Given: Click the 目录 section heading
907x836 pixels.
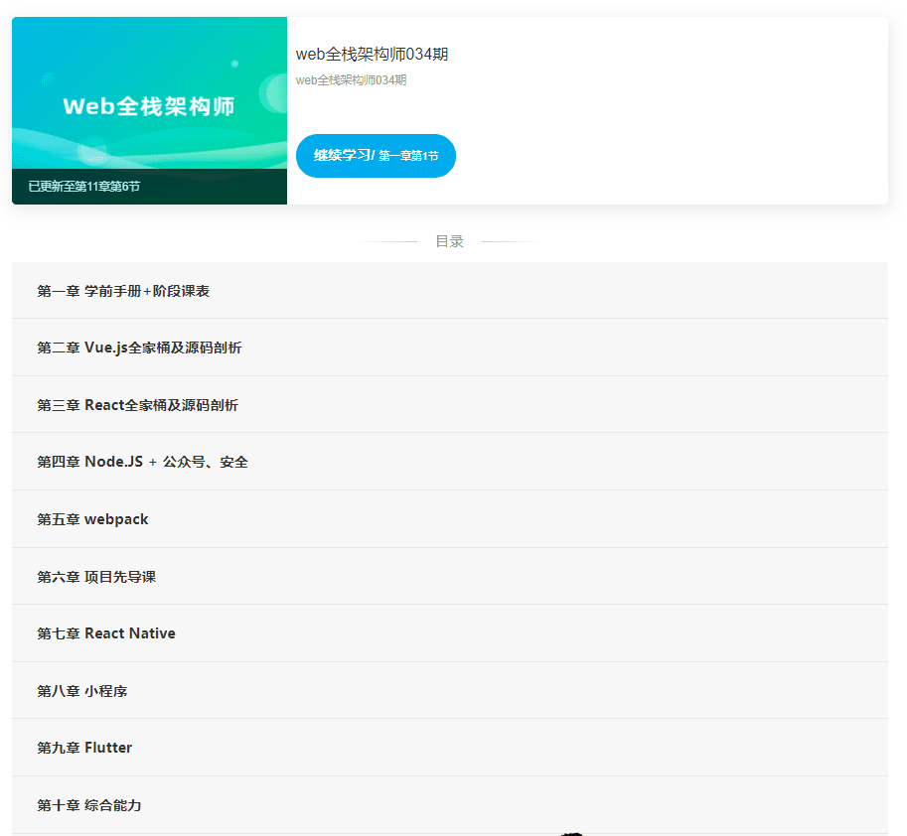Looking at the screenshot, I should [x=449, y=240].
